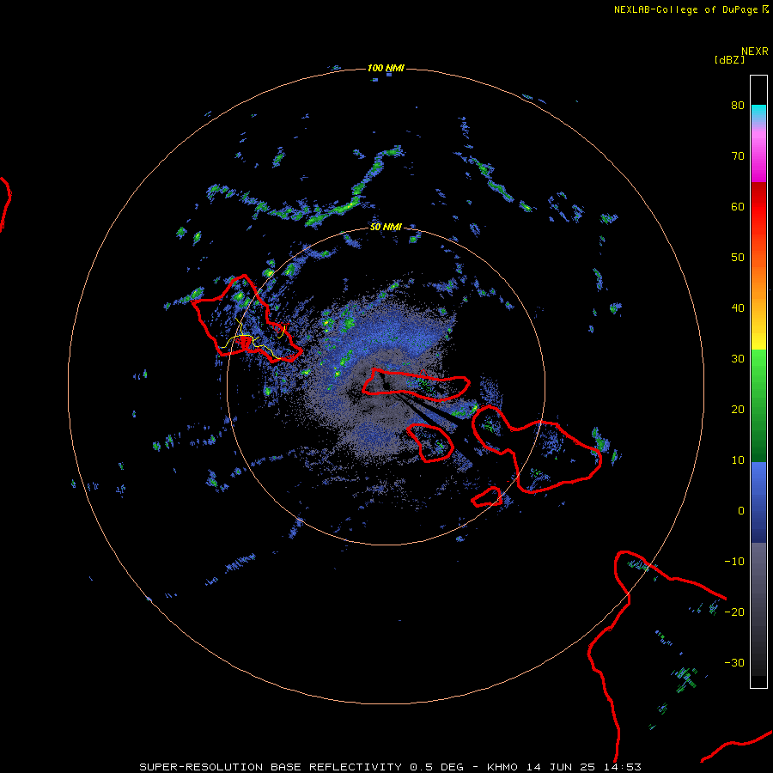The image size is (773, 773).
Task: Click the 100 NMI range ring label
Action: point(386,68)
